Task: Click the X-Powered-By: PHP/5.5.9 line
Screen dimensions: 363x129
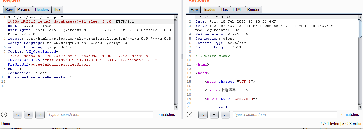Action: [x=222, y=34]
